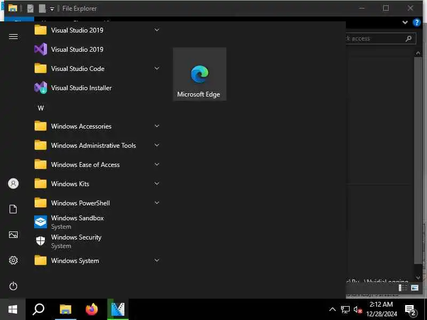Click the muted volume tray icon

coord(358,310)
